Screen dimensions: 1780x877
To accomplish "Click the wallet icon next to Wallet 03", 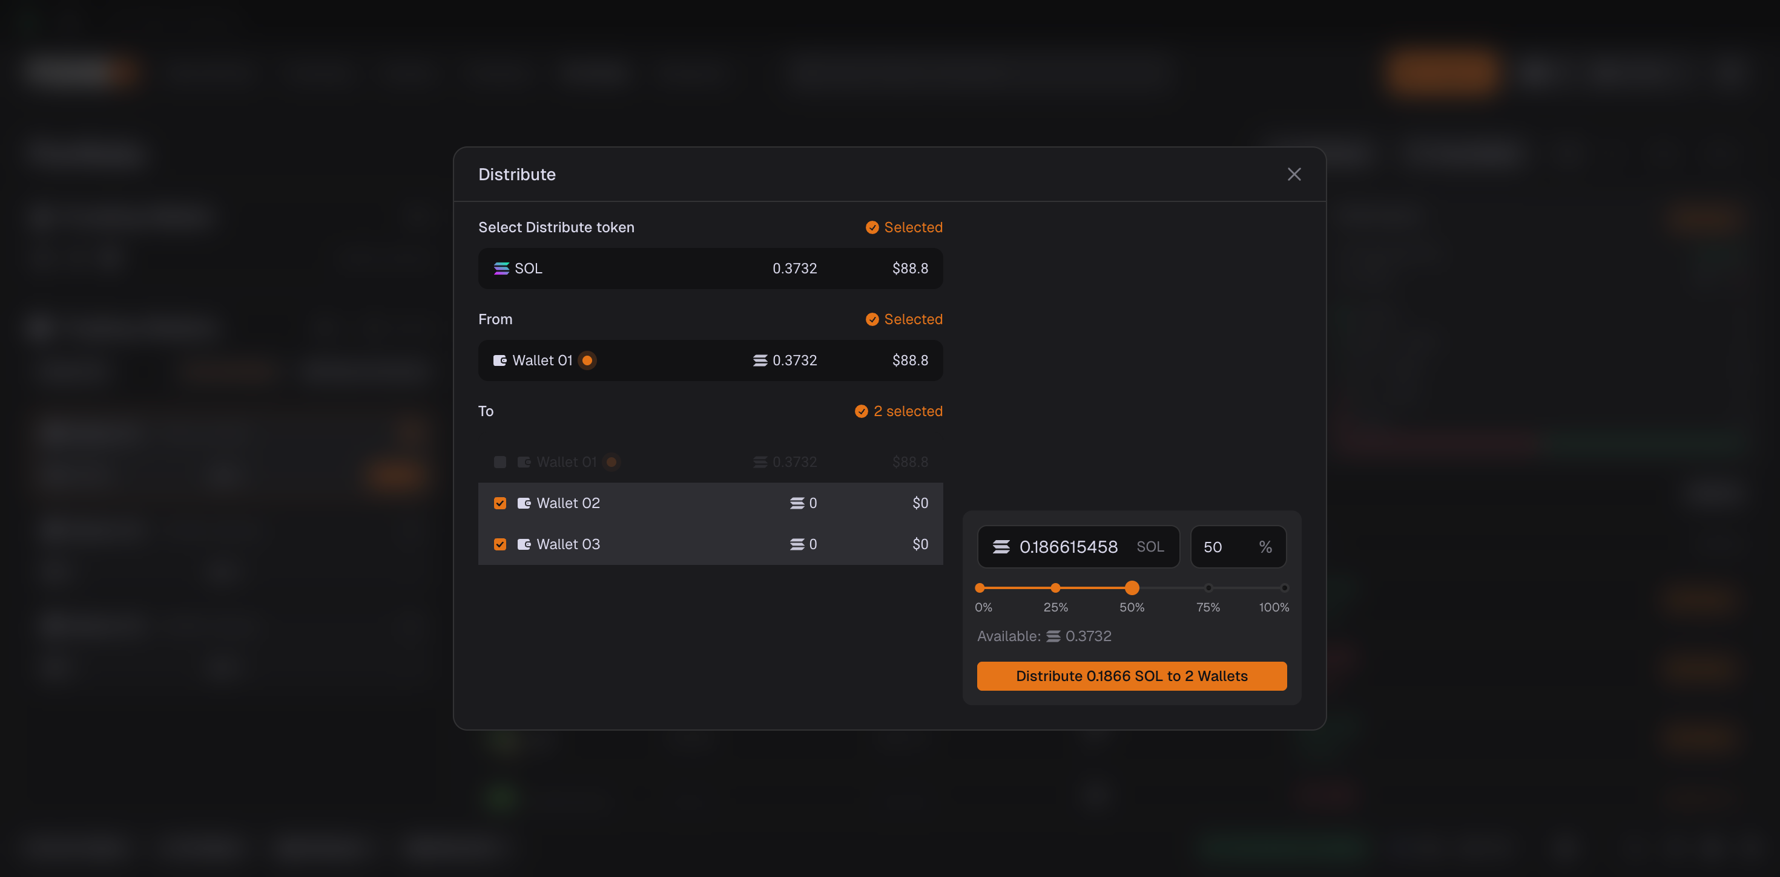I will pos(524,544).
